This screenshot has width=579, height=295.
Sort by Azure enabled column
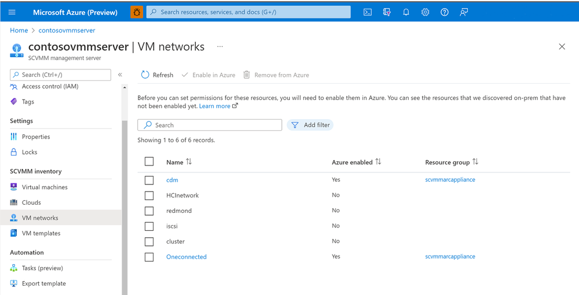coord(378,162)
